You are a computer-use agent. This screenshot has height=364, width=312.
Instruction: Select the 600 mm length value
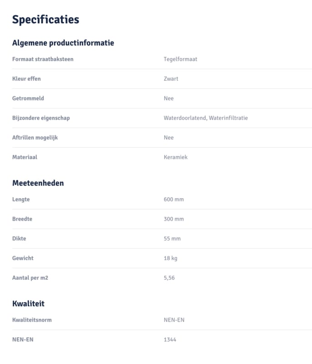coord(174,199)
